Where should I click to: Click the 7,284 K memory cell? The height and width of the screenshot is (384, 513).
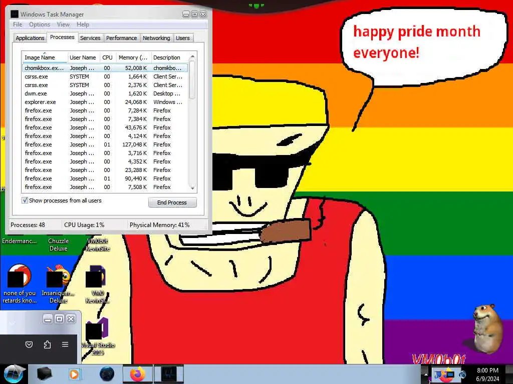click(x=137, y=110)
